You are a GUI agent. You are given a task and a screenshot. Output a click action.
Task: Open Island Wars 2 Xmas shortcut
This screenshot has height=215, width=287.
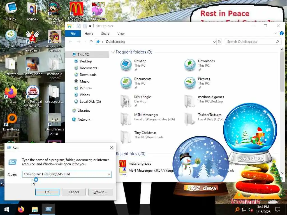point(54,124)
